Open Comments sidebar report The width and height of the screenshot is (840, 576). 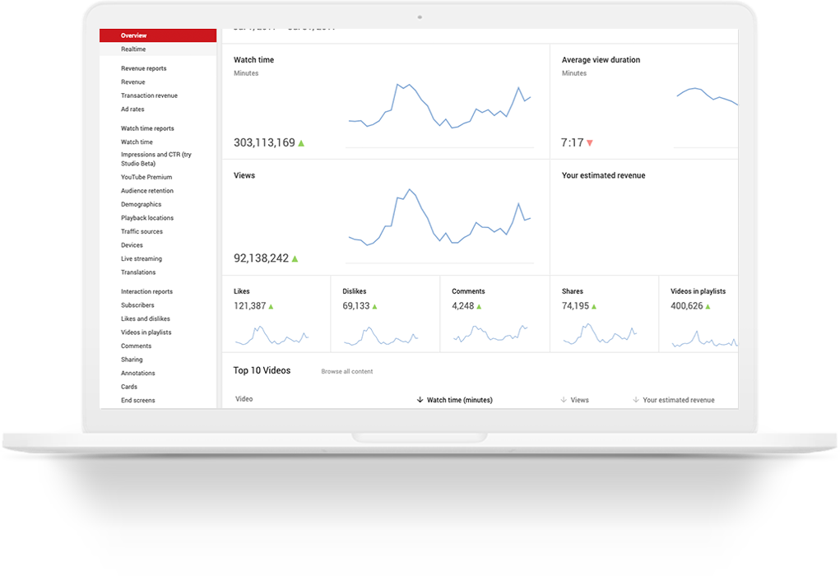tap(136, 346)
